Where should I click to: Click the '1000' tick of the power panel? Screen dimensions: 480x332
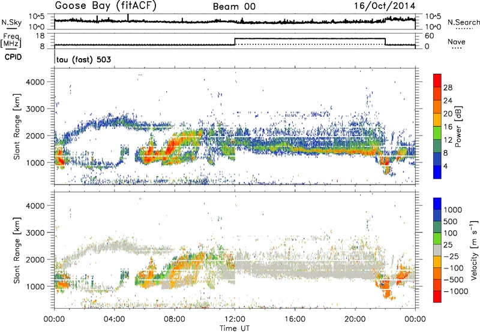35,162
